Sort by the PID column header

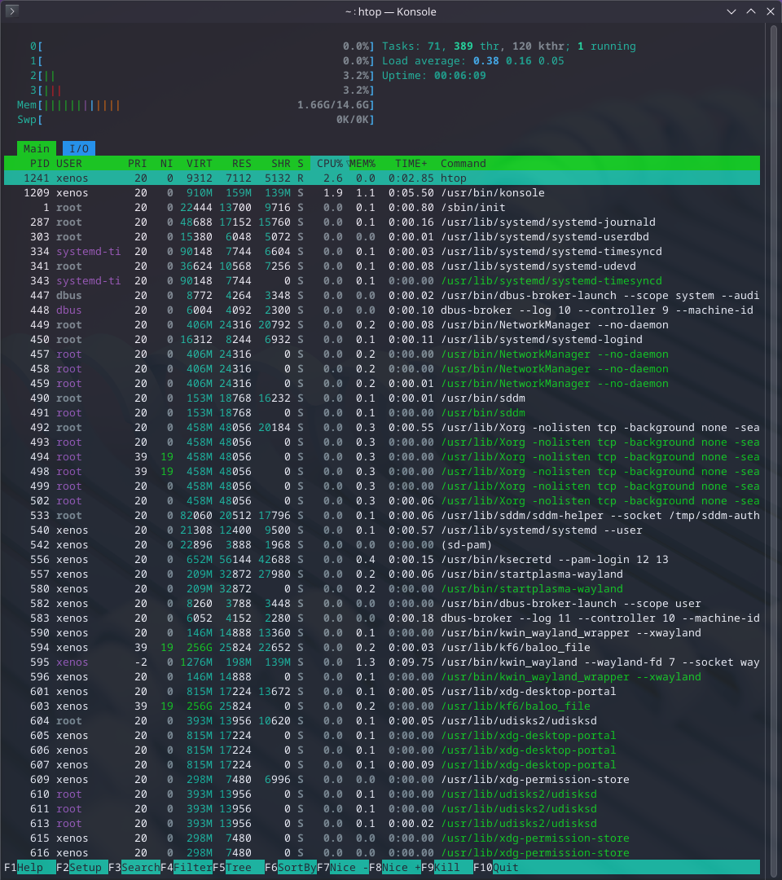pos(39,163)
